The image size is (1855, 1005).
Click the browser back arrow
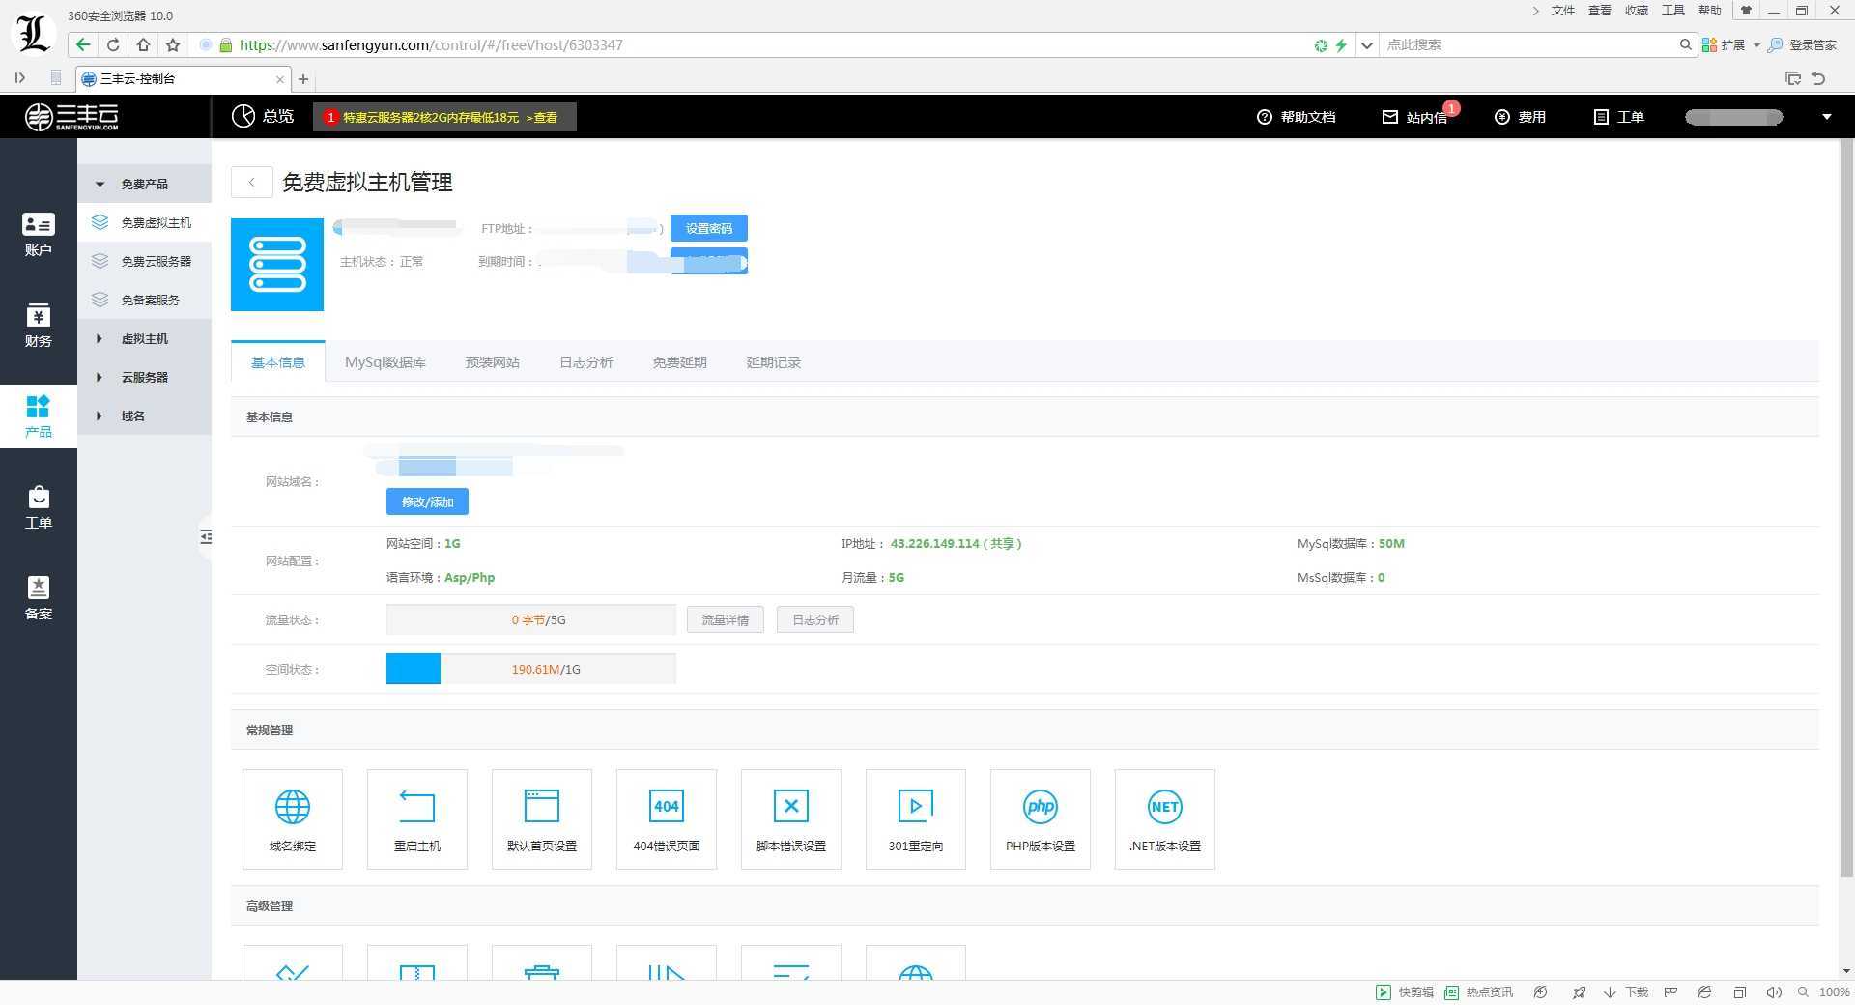(83, 44)
